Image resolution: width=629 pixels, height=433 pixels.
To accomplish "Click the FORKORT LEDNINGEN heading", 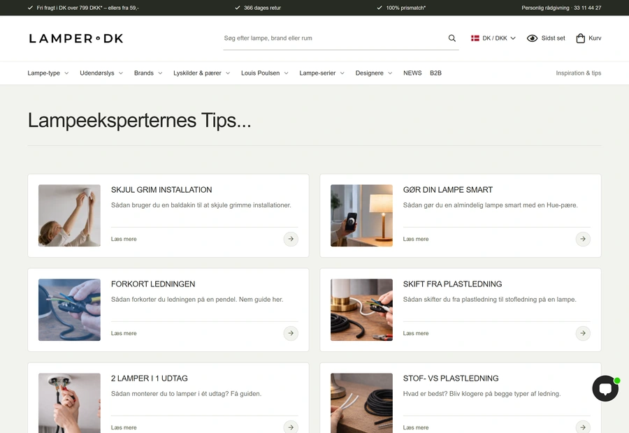I will (x=153, y=284).
